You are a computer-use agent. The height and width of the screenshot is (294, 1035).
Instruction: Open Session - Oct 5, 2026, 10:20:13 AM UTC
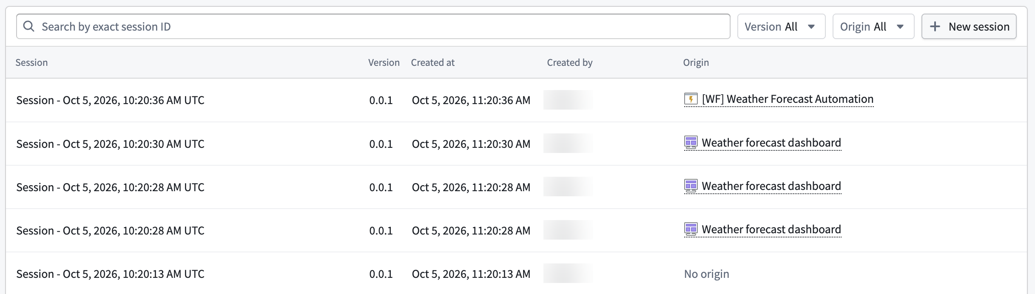point(110,274)
